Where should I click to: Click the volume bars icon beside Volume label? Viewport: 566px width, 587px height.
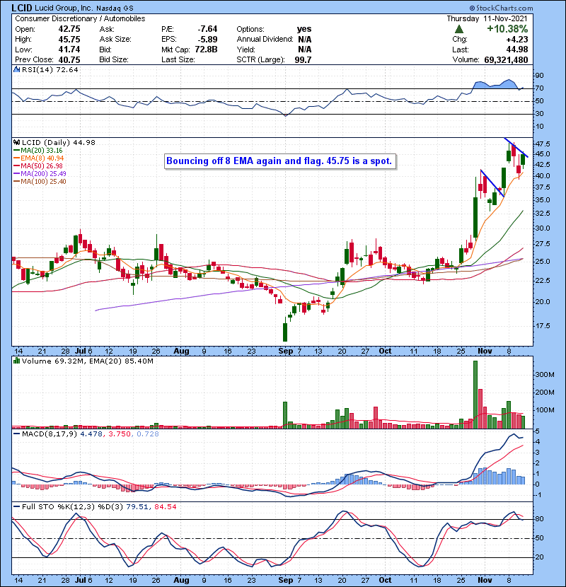point(16,361)
